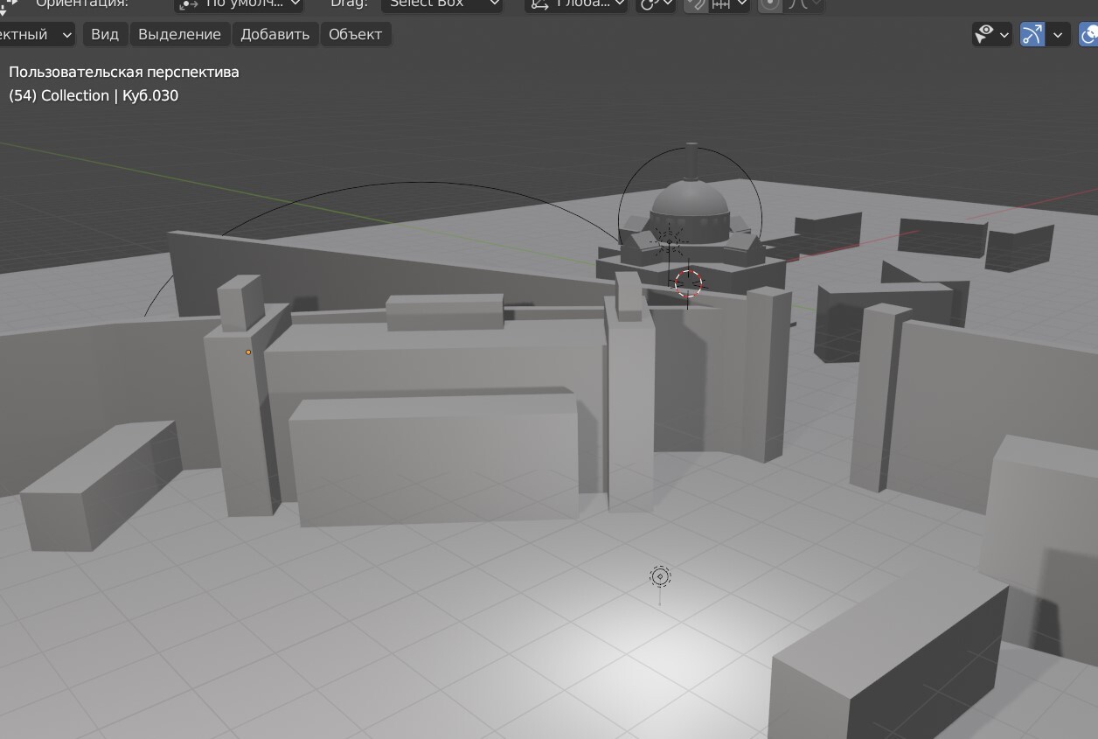Toggle viewport overlays icon
The width and height of the screenshot is (1098, 739).
point(1089,35)
